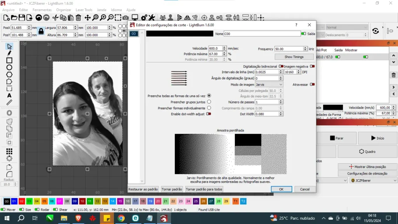Turn on Imagem negativa switch

(x=312, y=66)
